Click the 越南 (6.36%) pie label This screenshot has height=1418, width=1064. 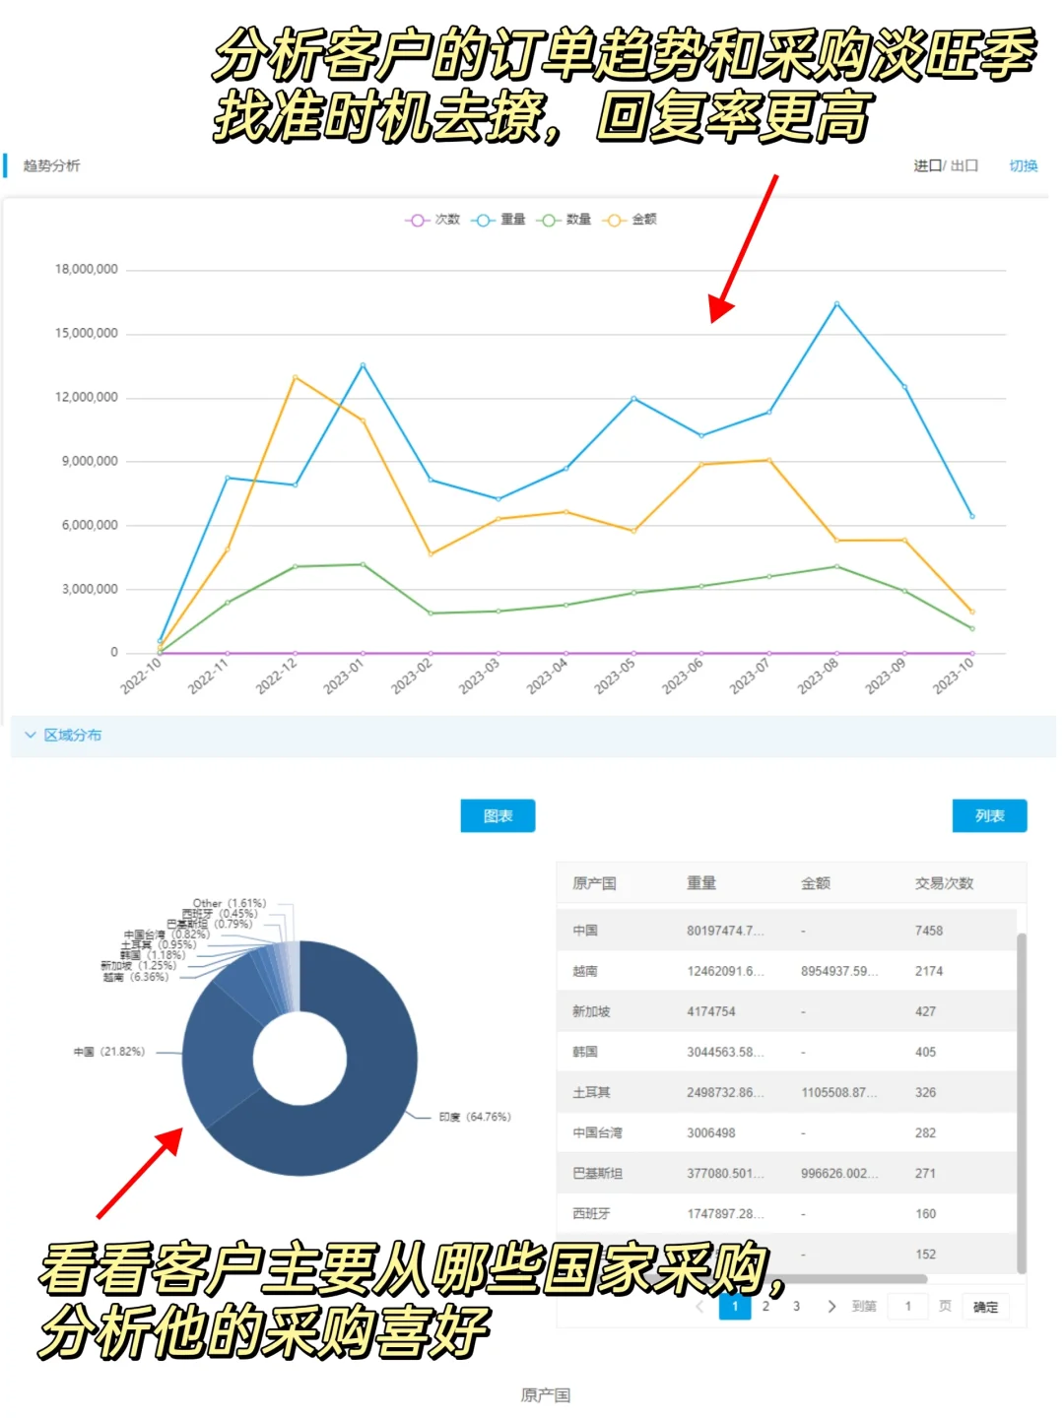tap(136, 977)
